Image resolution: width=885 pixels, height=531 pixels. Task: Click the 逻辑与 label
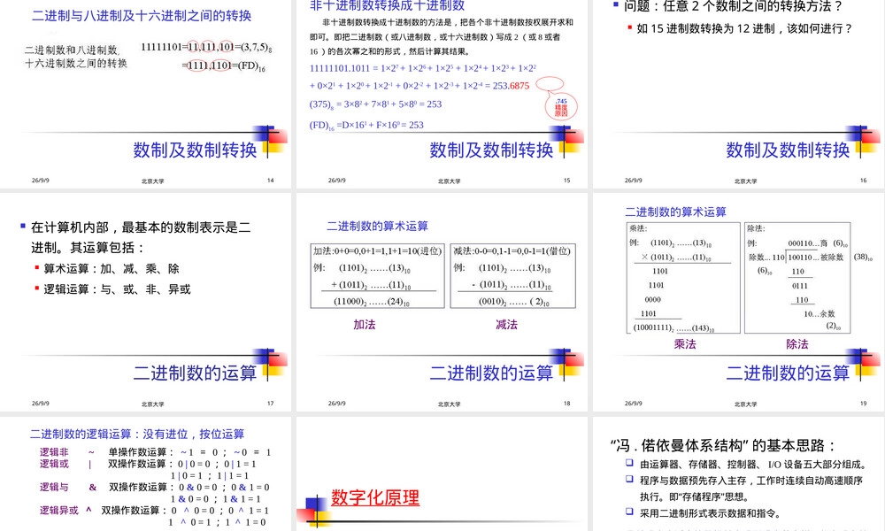[x=54, y=487]
